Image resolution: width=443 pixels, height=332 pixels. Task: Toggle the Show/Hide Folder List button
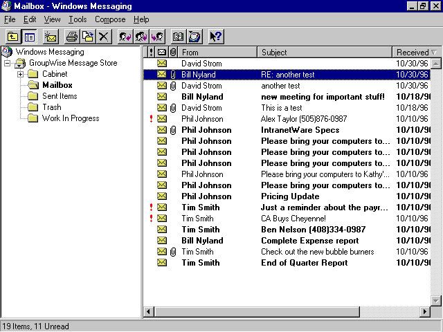click(x=29, y=37)
